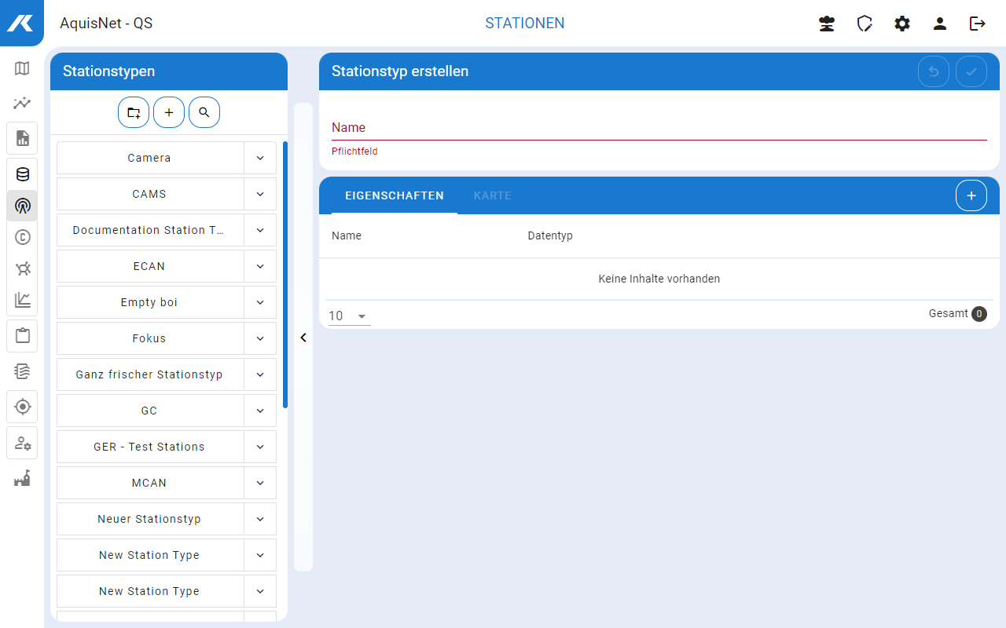Image resolution: width=1006 pixels, height=628 pixels.
Task: Select the GER - Test Stations entry
Action: [149, 447]
